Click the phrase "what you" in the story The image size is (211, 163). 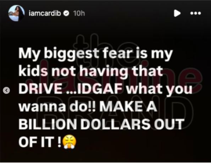tap(160, 89)
